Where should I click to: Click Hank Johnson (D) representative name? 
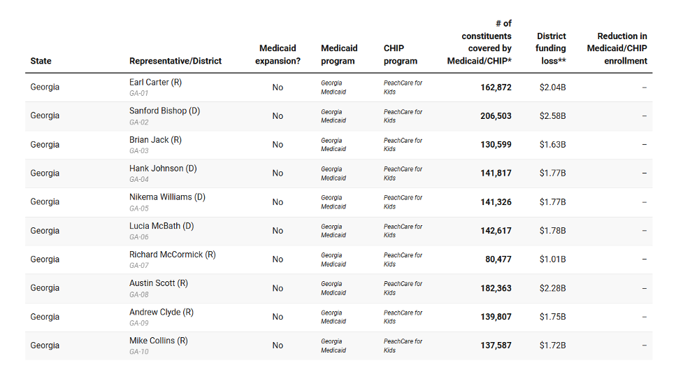pos(163,169)
